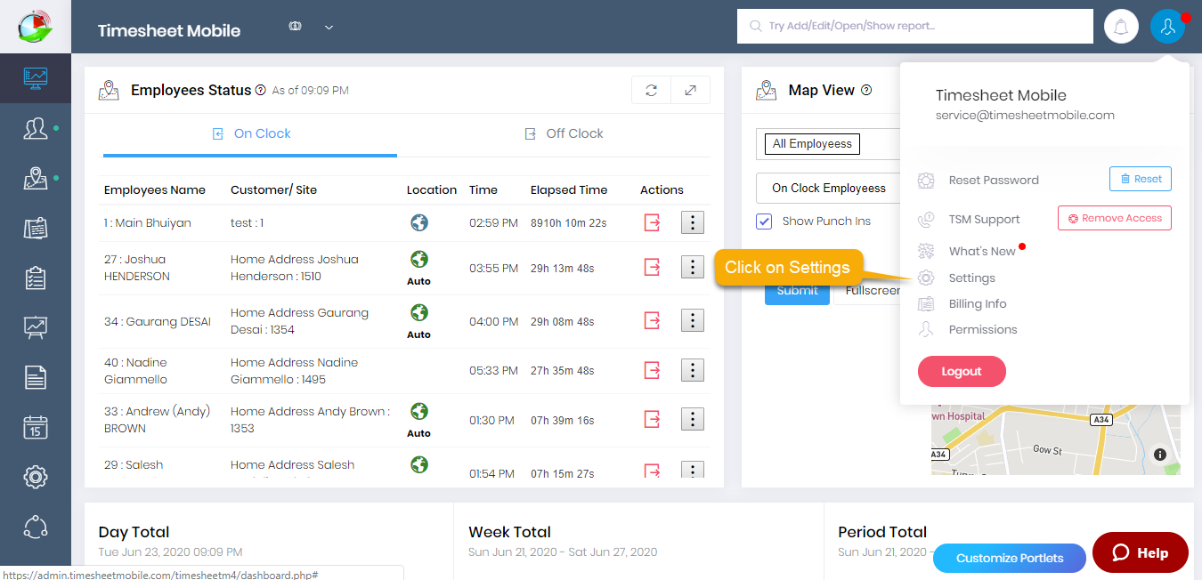The width and height of the screenshot is (1202, 580).
Task: Open What's New in the profile menu
Action: click(982, 251)
